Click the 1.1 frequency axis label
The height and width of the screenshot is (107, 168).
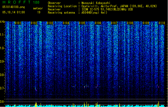(2, 35)
